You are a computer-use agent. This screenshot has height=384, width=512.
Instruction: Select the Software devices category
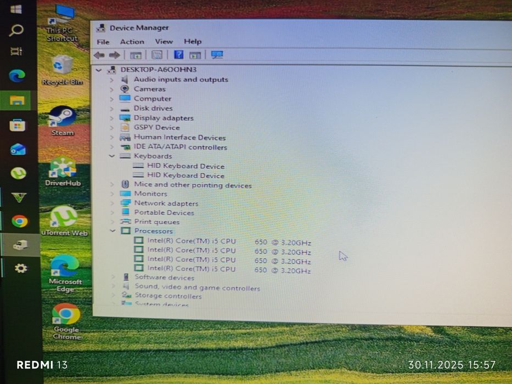click(165, 278)
